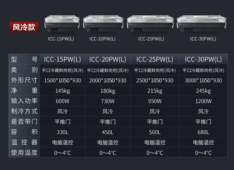Click the ICC-30PW(L) caption under the image
The image size is (234, 170).
pos(203,39)
